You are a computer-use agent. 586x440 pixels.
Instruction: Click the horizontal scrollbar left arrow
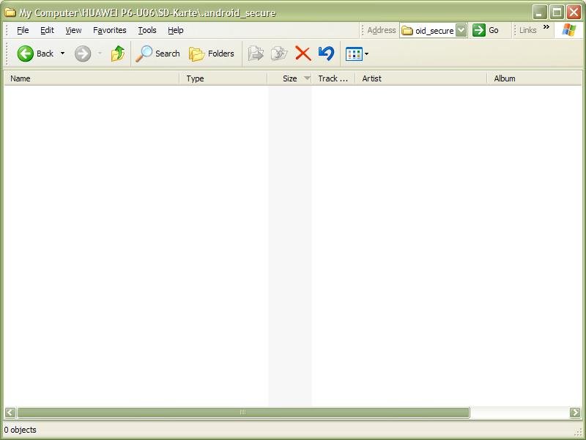click(10, 412)
